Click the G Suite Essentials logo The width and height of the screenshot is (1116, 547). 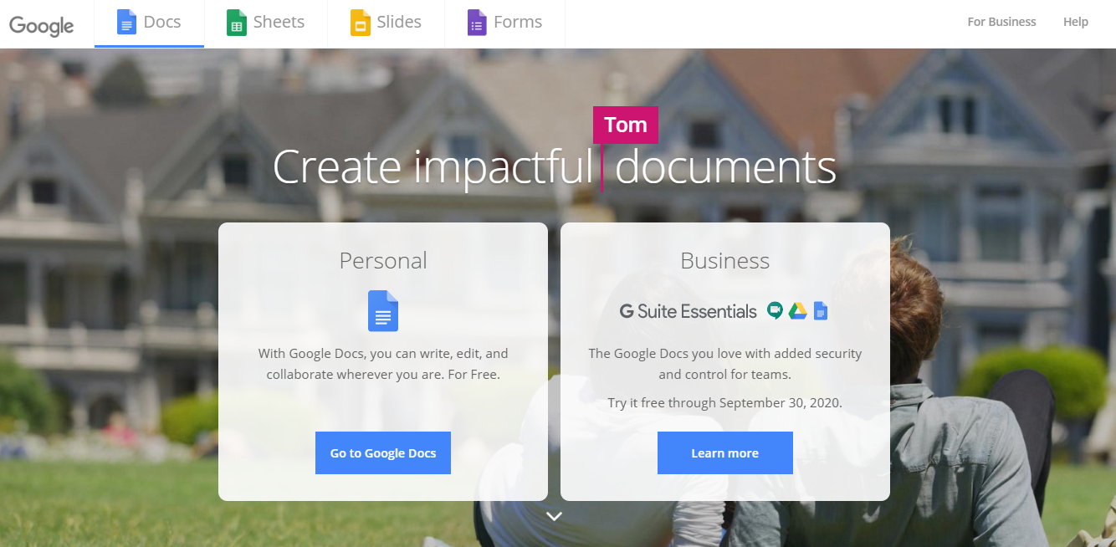click(688, 311)
